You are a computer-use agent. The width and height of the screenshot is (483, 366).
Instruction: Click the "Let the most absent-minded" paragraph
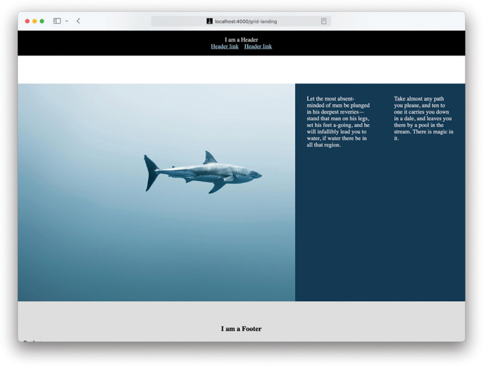[x=338, y=122]
